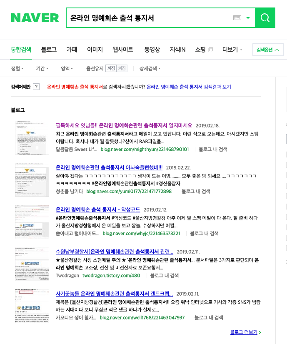This screenshot has width=287, height=344.
Task: Click 블로그 내 검색 for yumi0177 result
Action: click(196, 192)
